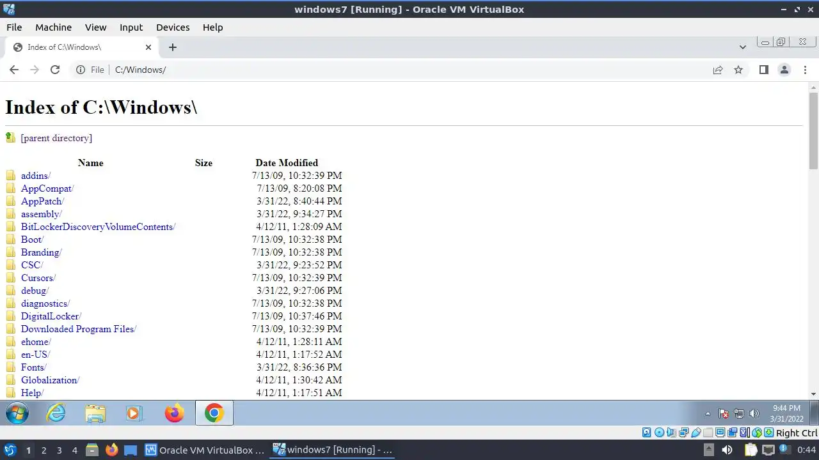Open the Windows 7 Start orb
This screenshot has width=819, height=460.
tap(17, 413)
